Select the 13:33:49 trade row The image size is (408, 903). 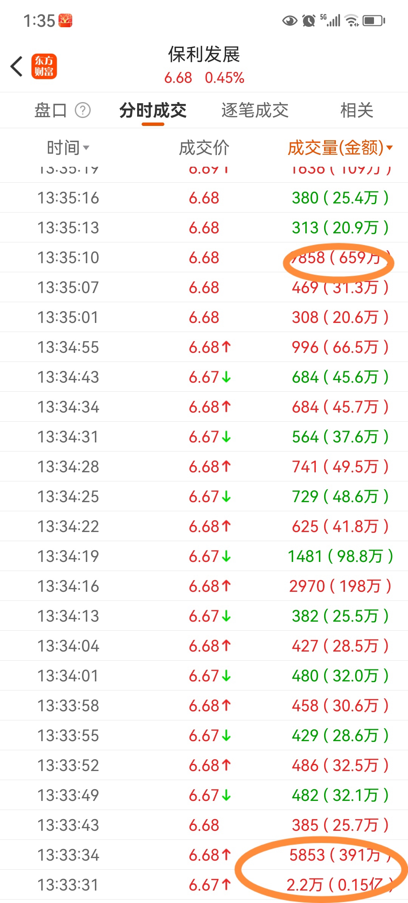pos(204,795)
